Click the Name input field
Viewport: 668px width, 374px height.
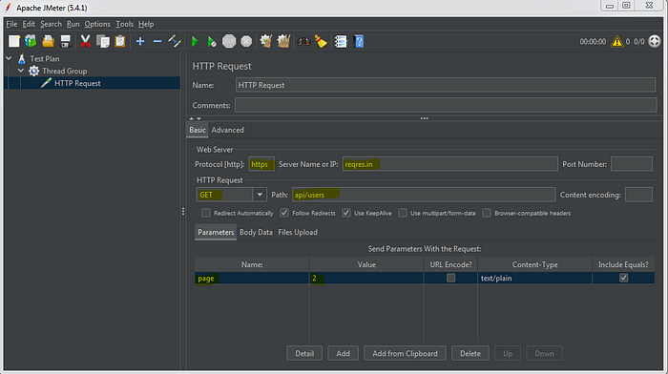pos(446,85)
